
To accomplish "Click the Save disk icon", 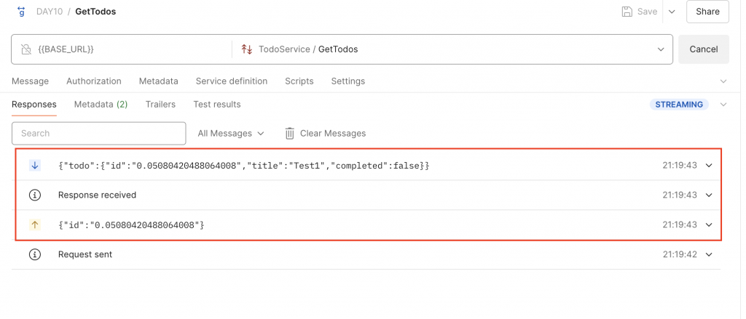I will click(x=627, y=12).
